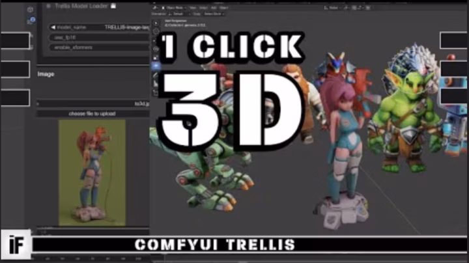Select the Box Select tool in Blender toolbar
Viewport: 469px width, 263px height.
point(156,23)
